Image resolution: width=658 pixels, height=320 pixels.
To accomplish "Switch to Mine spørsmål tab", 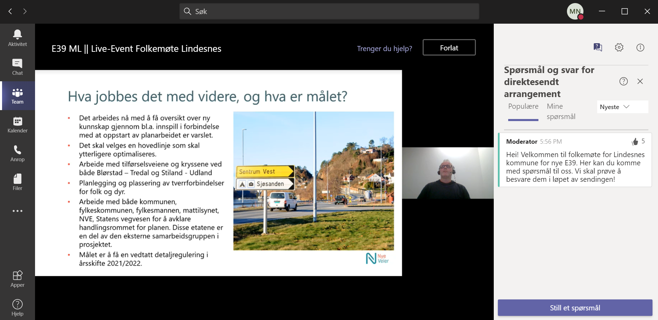I will (x=561, y=111).
